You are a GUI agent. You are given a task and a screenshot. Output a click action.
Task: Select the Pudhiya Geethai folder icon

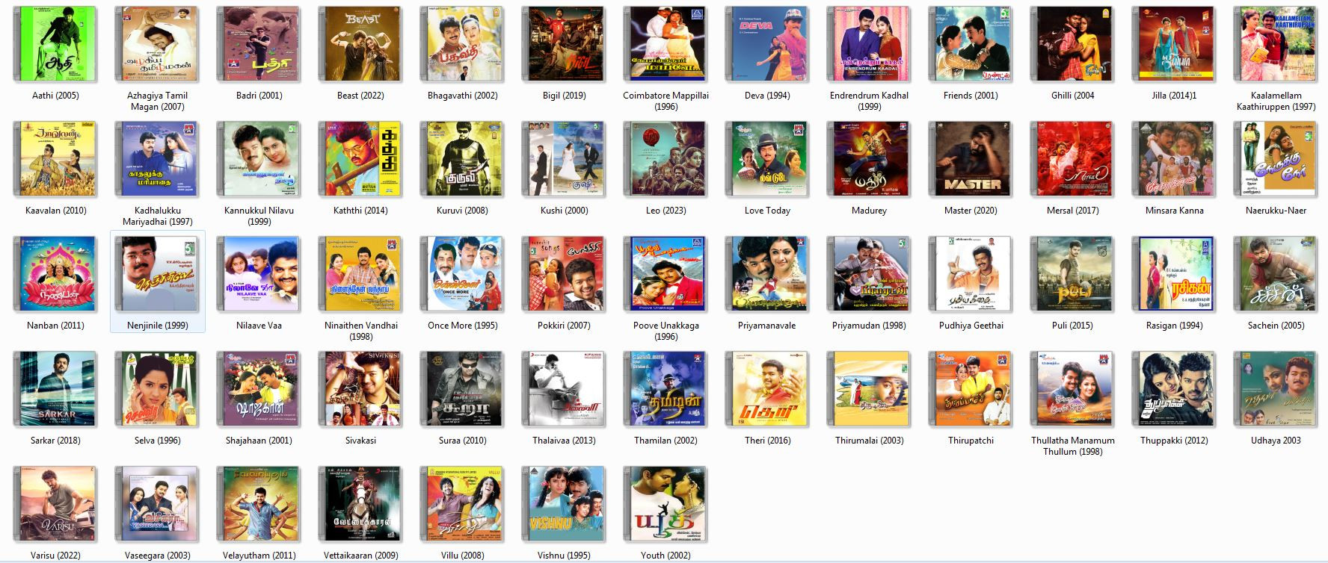pyautogui.click(x=971, y=275)
